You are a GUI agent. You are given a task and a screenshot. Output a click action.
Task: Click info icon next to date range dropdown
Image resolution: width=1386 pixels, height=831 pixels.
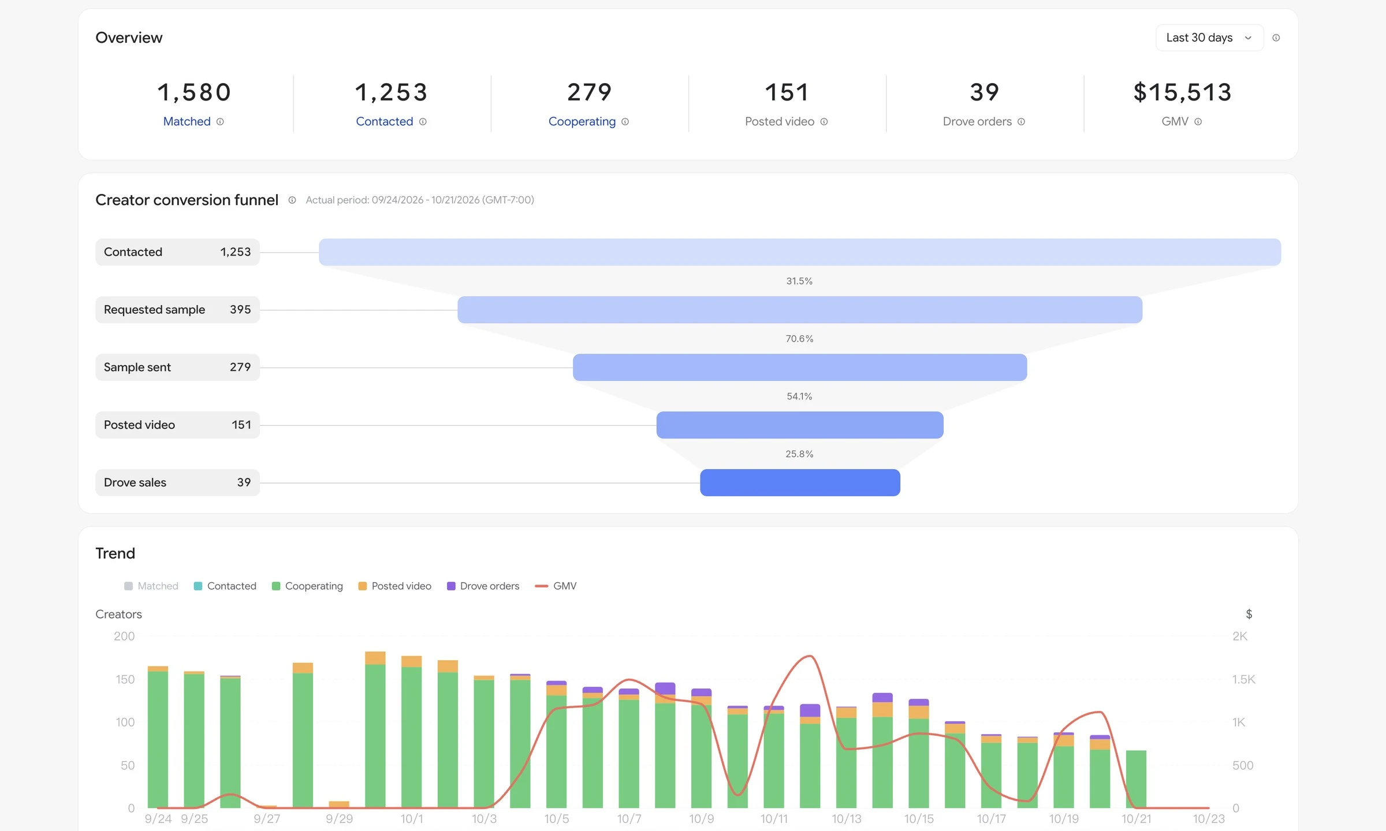tap(1276, 38)
